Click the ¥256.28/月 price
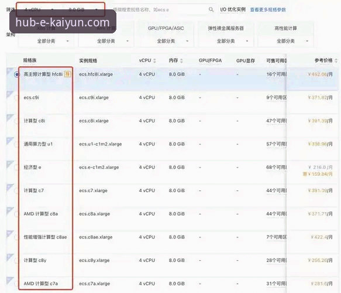This screenshot has width=341, height=293. (320, 260)
